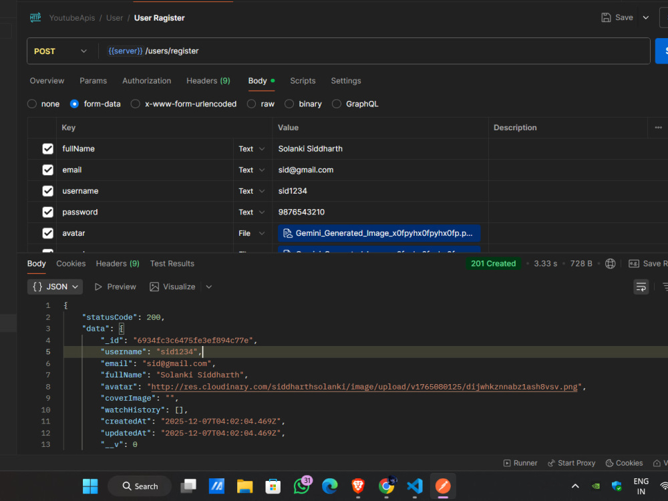This screenshot has height=501, width=668.
Task: Open Task View on the taskbar
Action: click(188, 486)
